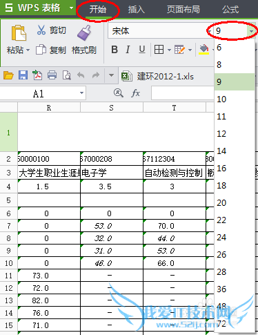Switch to the 开始 tab
258x335 pixels.
[x=98, y=10]
